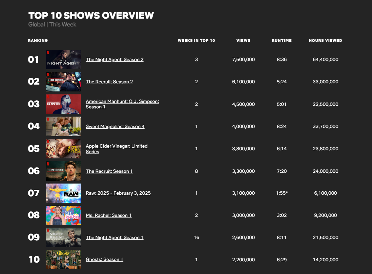Click the WEEKS IN TOP 10 header
Viewport: 372px width, 274px height.
[196, 40]
